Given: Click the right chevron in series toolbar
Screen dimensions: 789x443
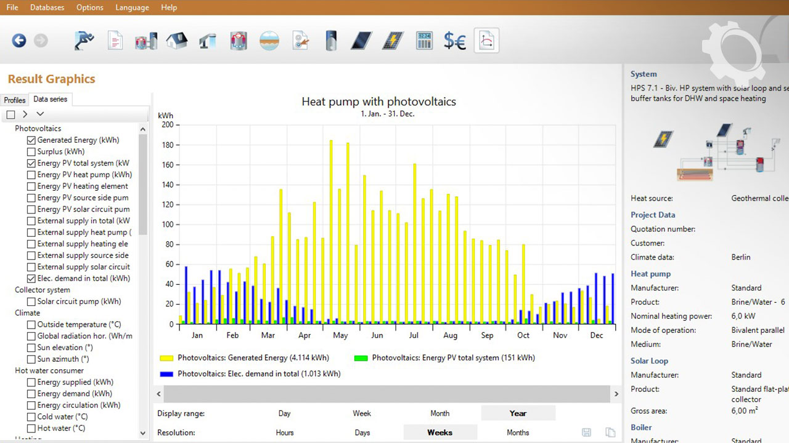Looking at the screenshot, I should coord(25,114).
